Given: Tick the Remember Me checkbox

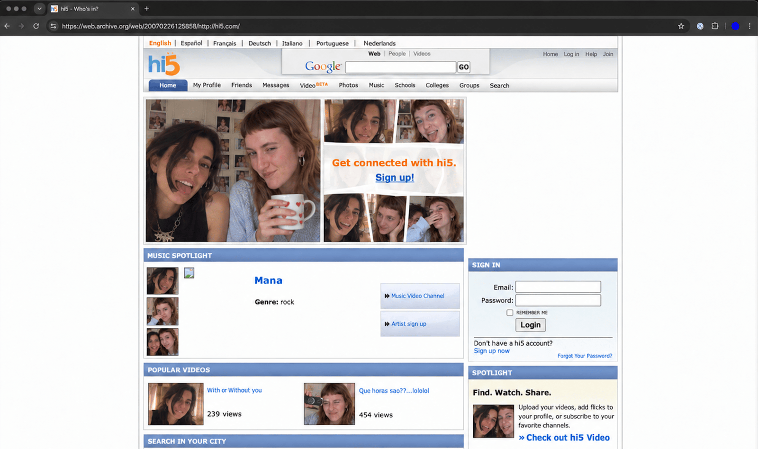Looking at the screenshot, I should point(510,313).
